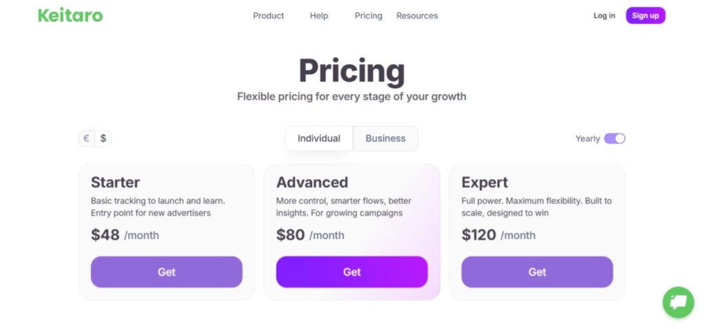This screenshot has width=704, height=329.
Task: Switch currency to dollar symbol
Action: (103, 138)
